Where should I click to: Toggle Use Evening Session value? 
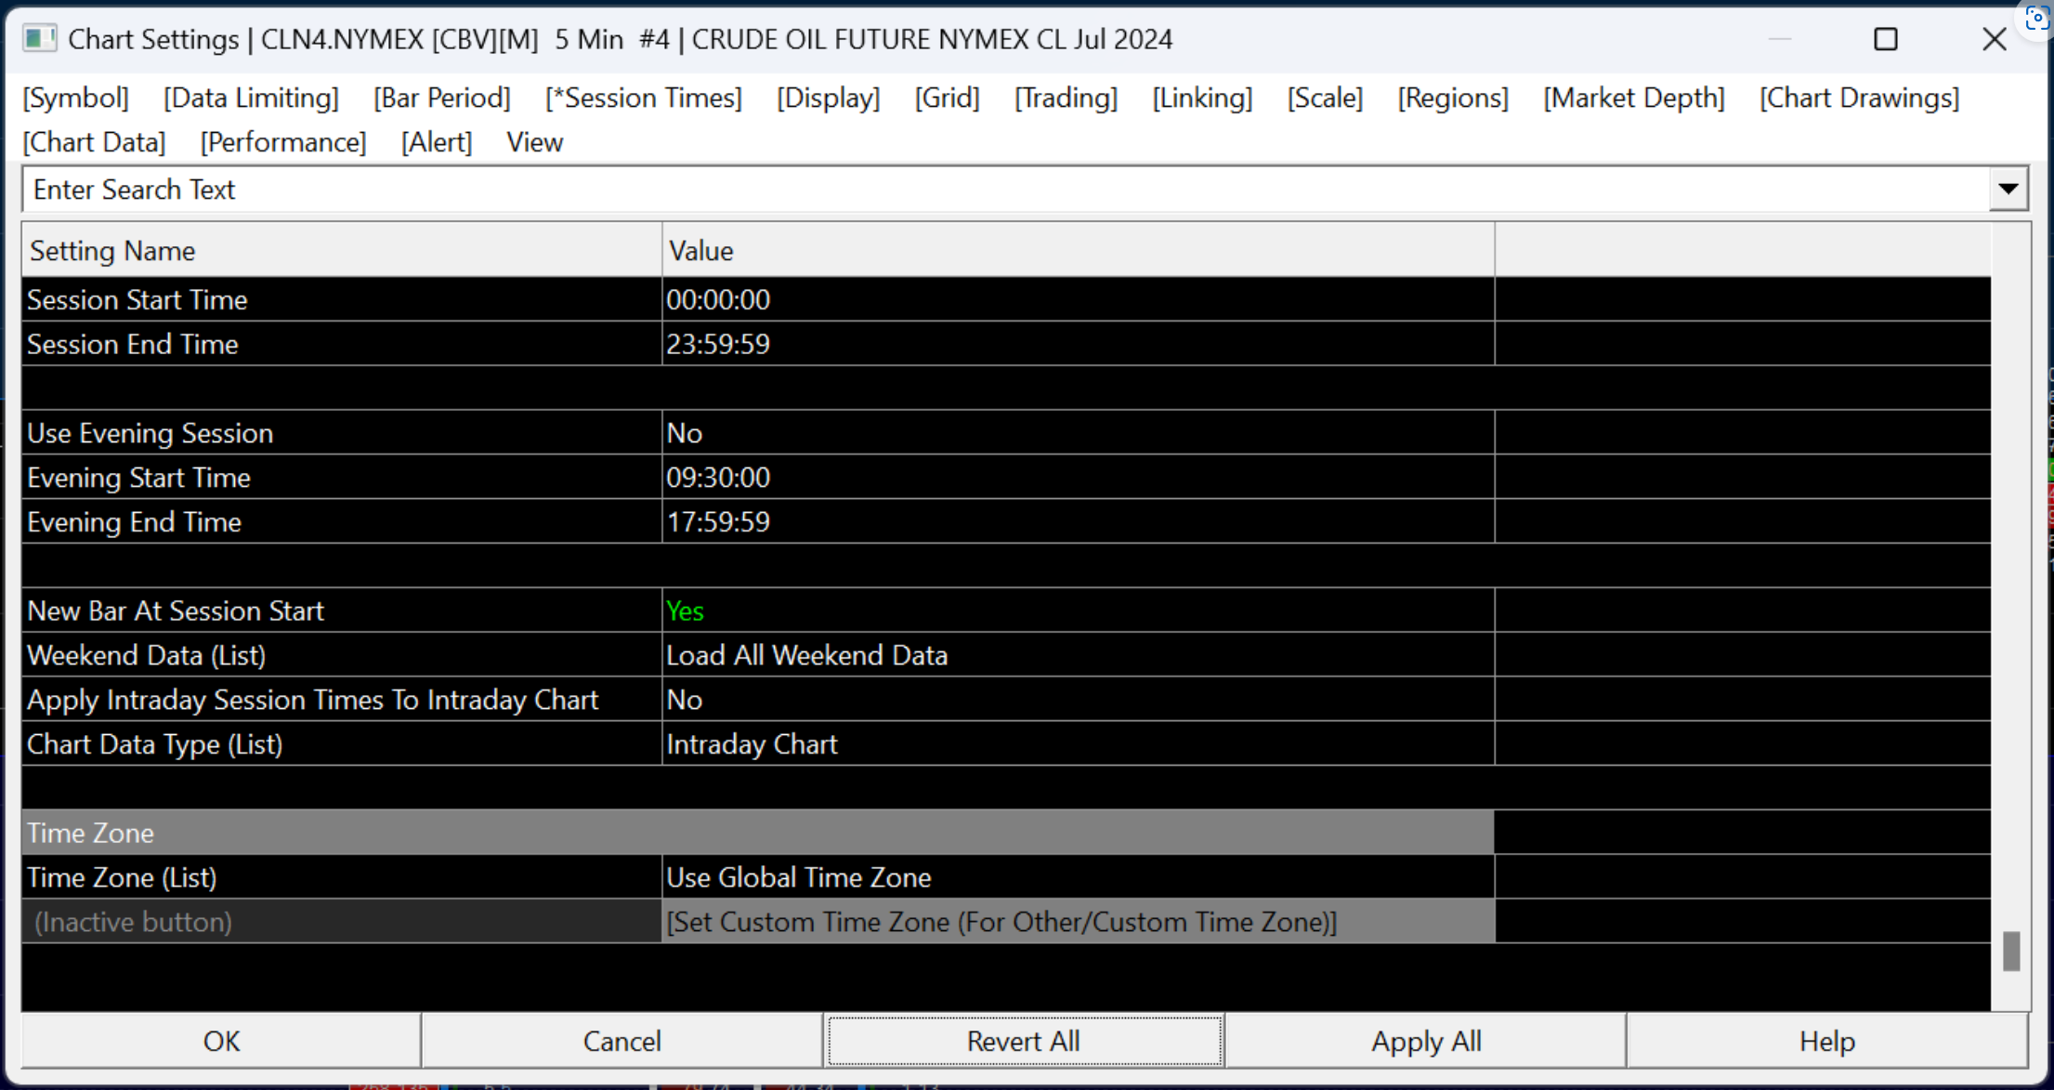[1078, 433]
